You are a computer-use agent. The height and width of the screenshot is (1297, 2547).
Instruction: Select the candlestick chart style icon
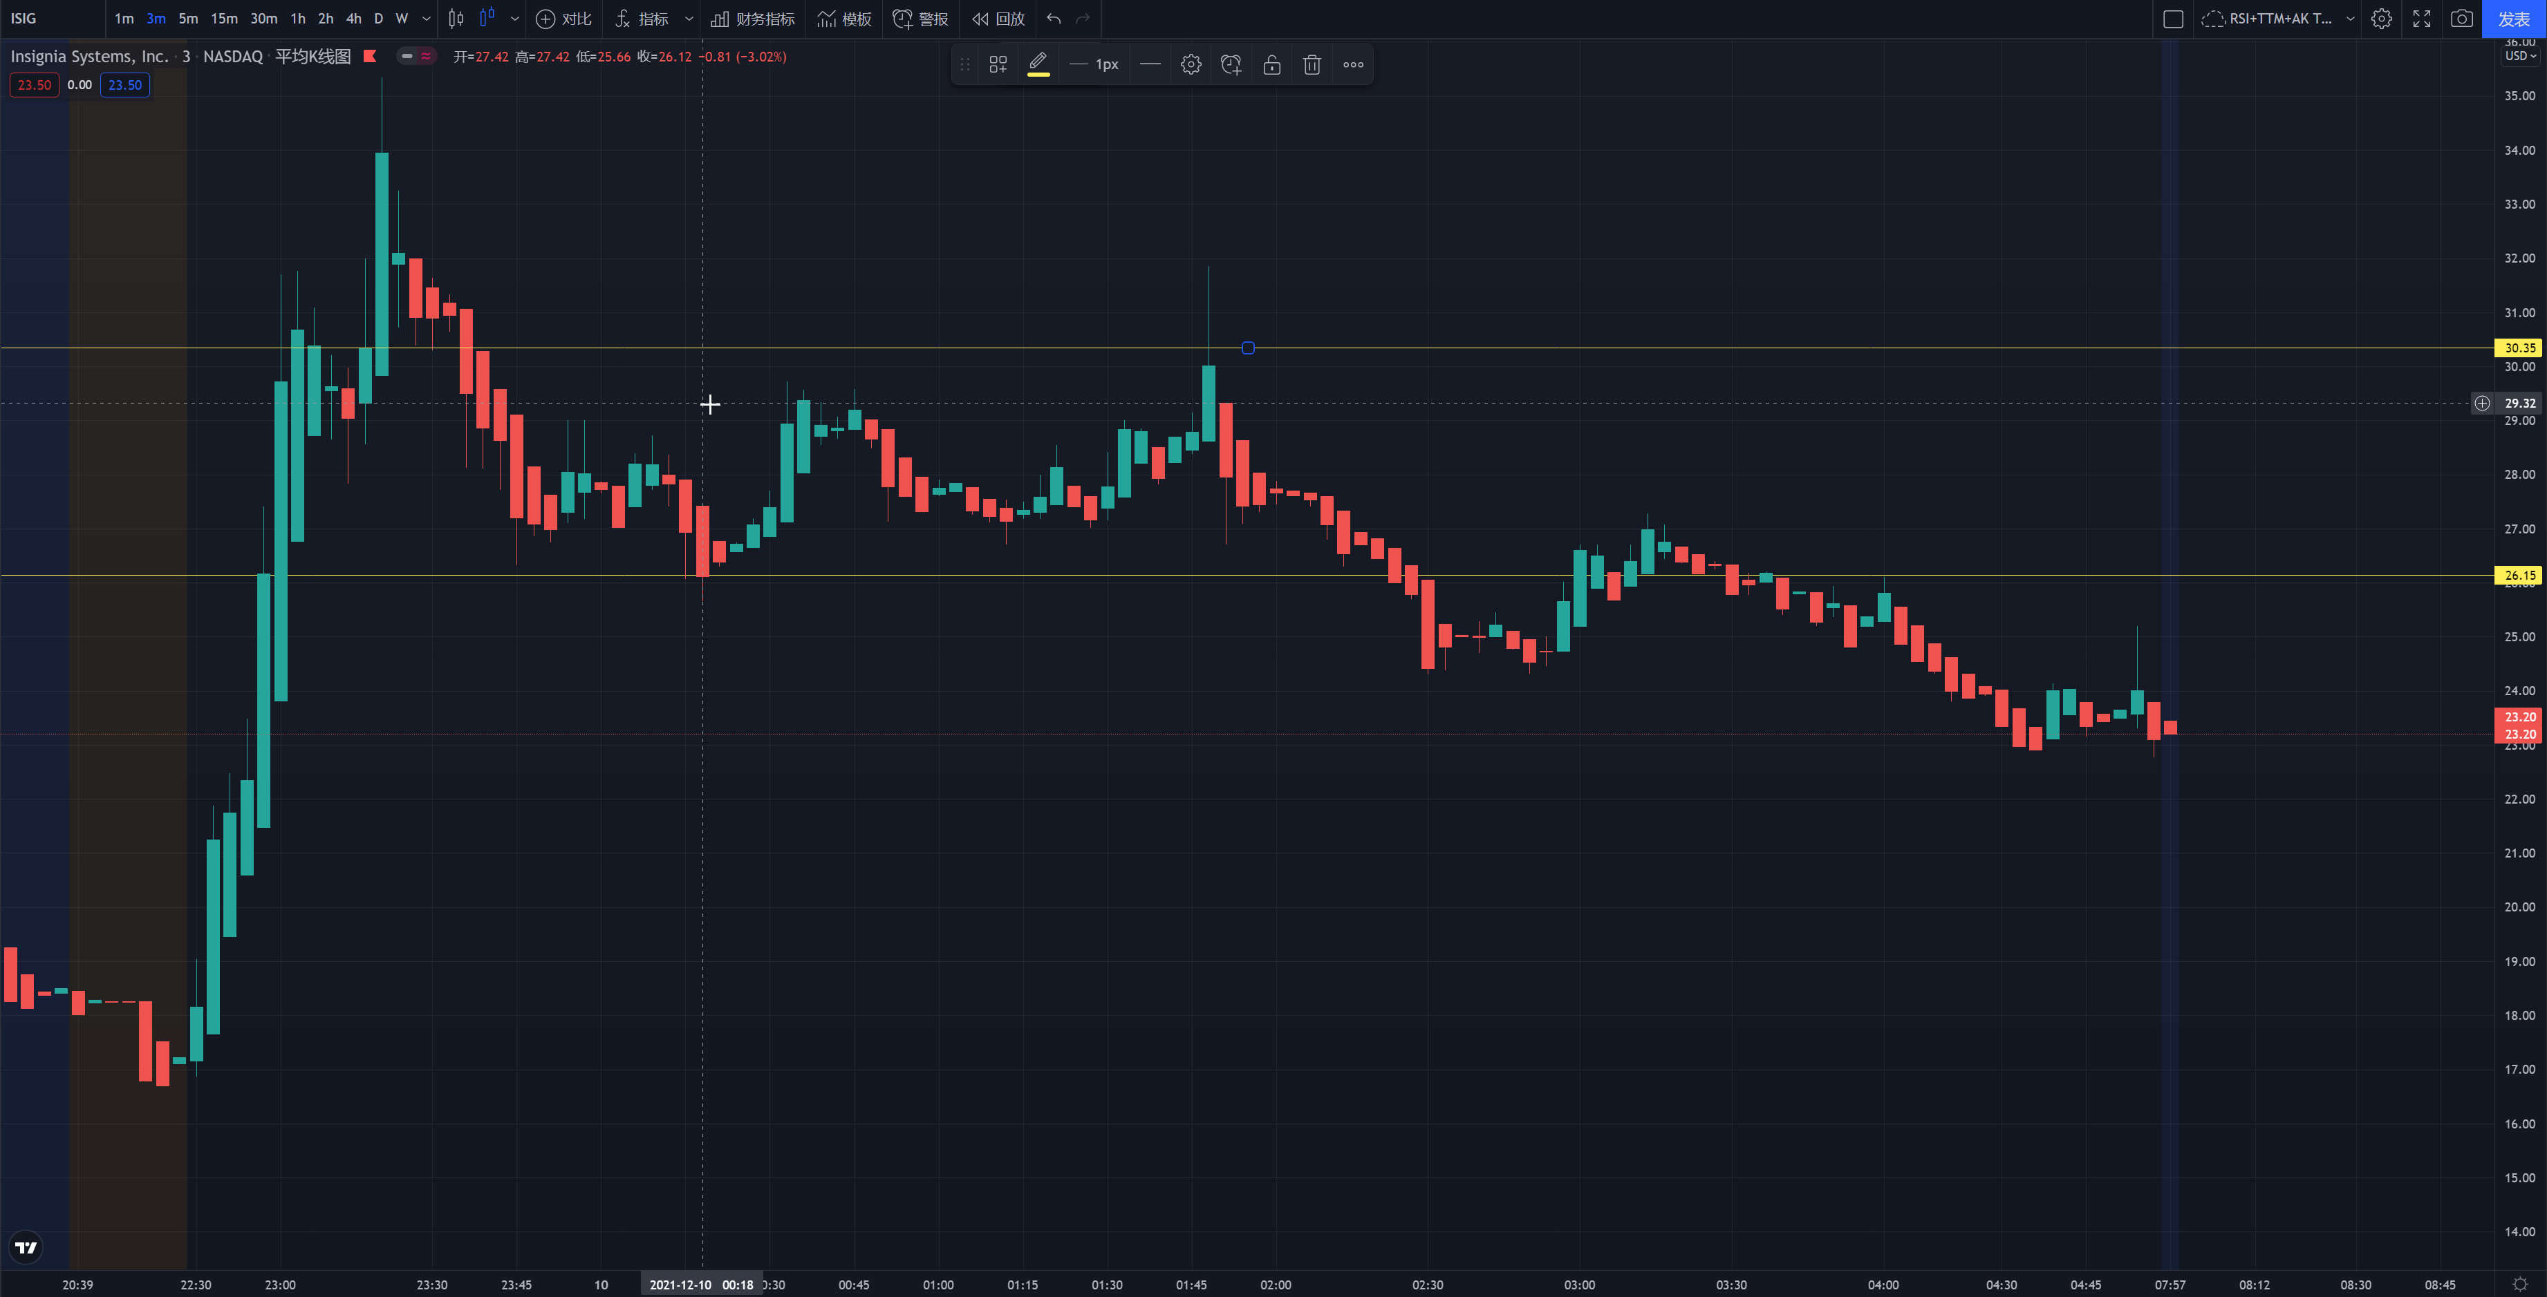(456, 19)
